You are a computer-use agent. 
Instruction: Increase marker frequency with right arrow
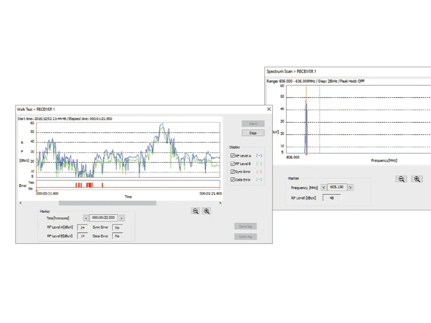[x=350, y=188]
